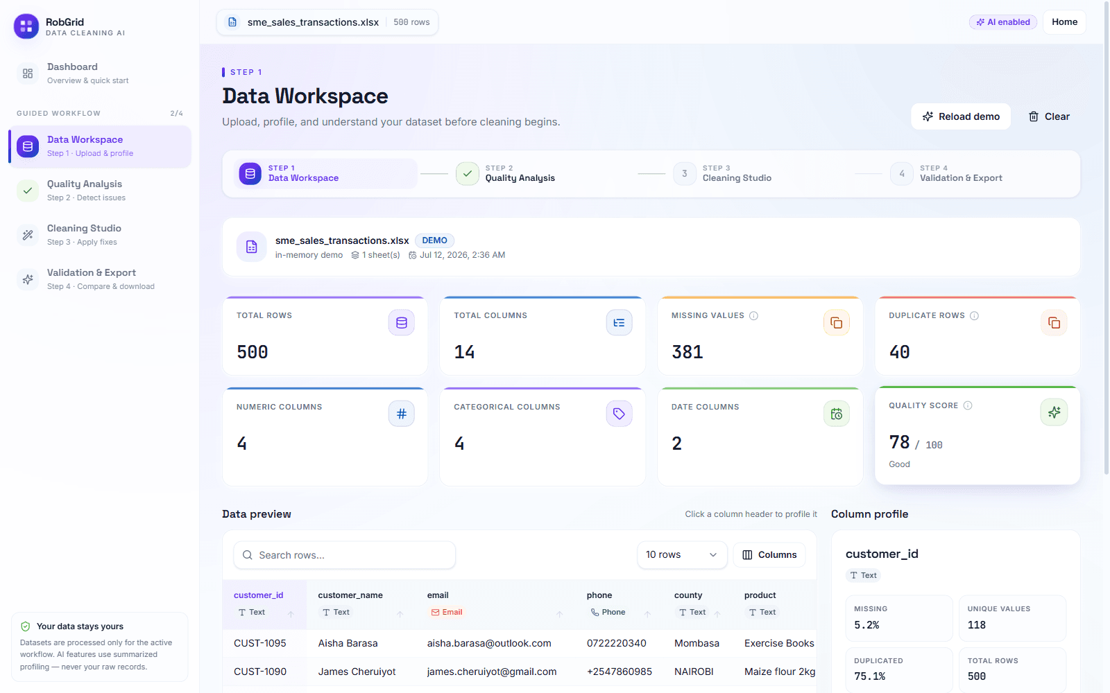Click the Numeric Columns hash icon
Viewport: 1110px width, 693px height.
(402, 414)
